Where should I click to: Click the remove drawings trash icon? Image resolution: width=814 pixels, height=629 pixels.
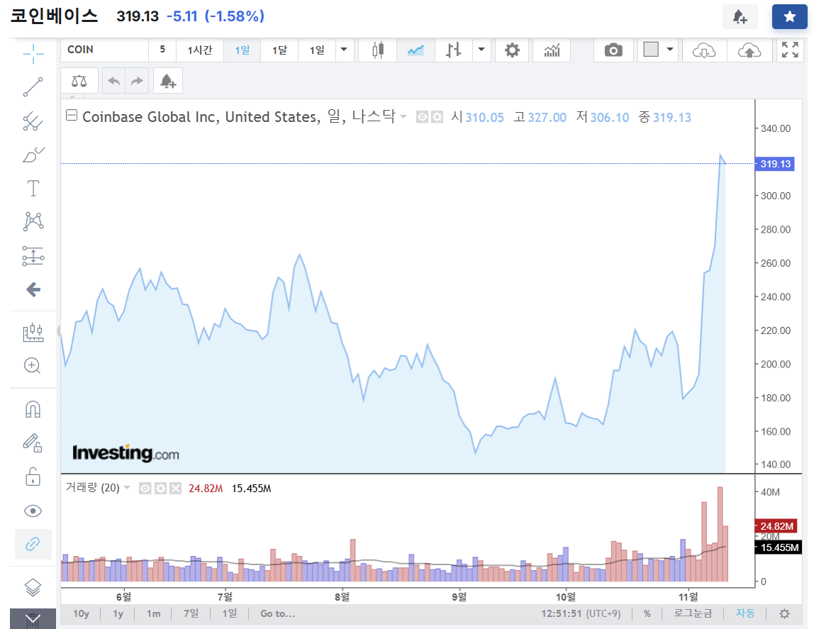[x=33, y=618]
